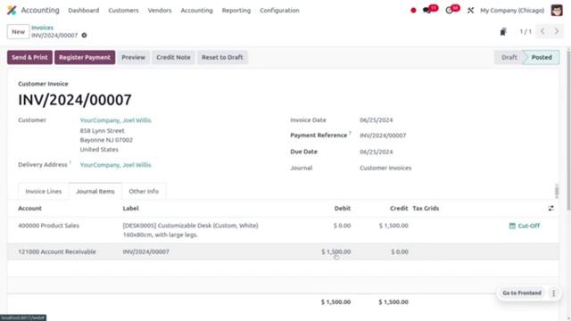
Task: Click the $ 1,500.00 debit in Account Receivable row
Action: tap(336, 251)
